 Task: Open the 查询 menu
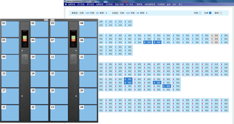tap(169, 4)
